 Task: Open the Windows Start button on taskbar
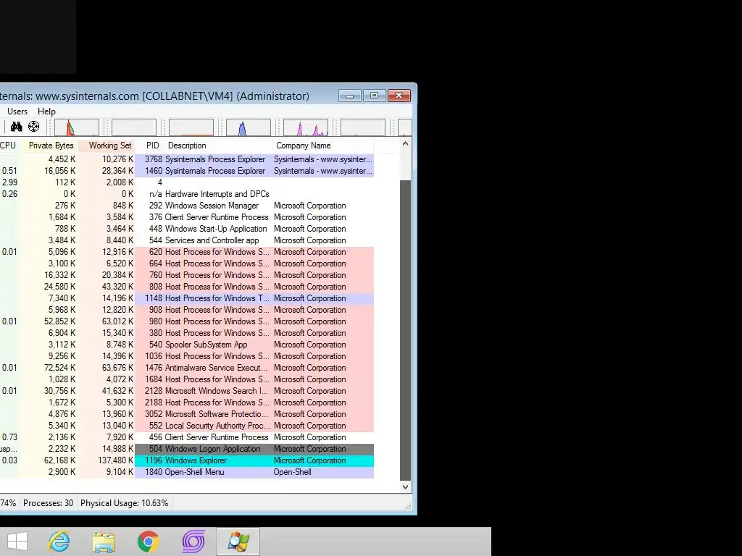pyautogui.click(x=17, y=542)
